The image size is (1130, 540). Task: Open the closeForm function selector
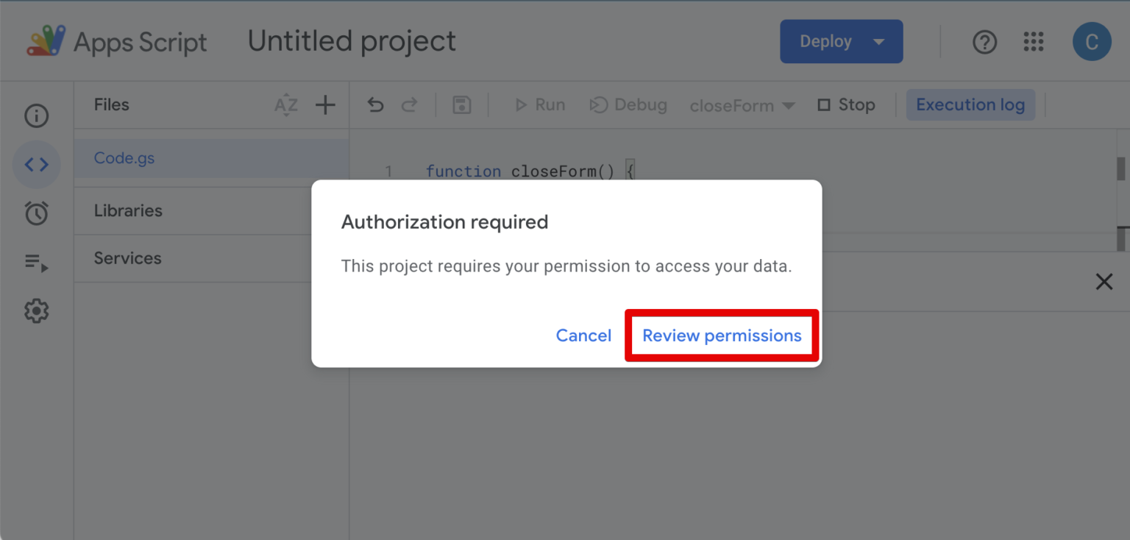tap(742, 104)
